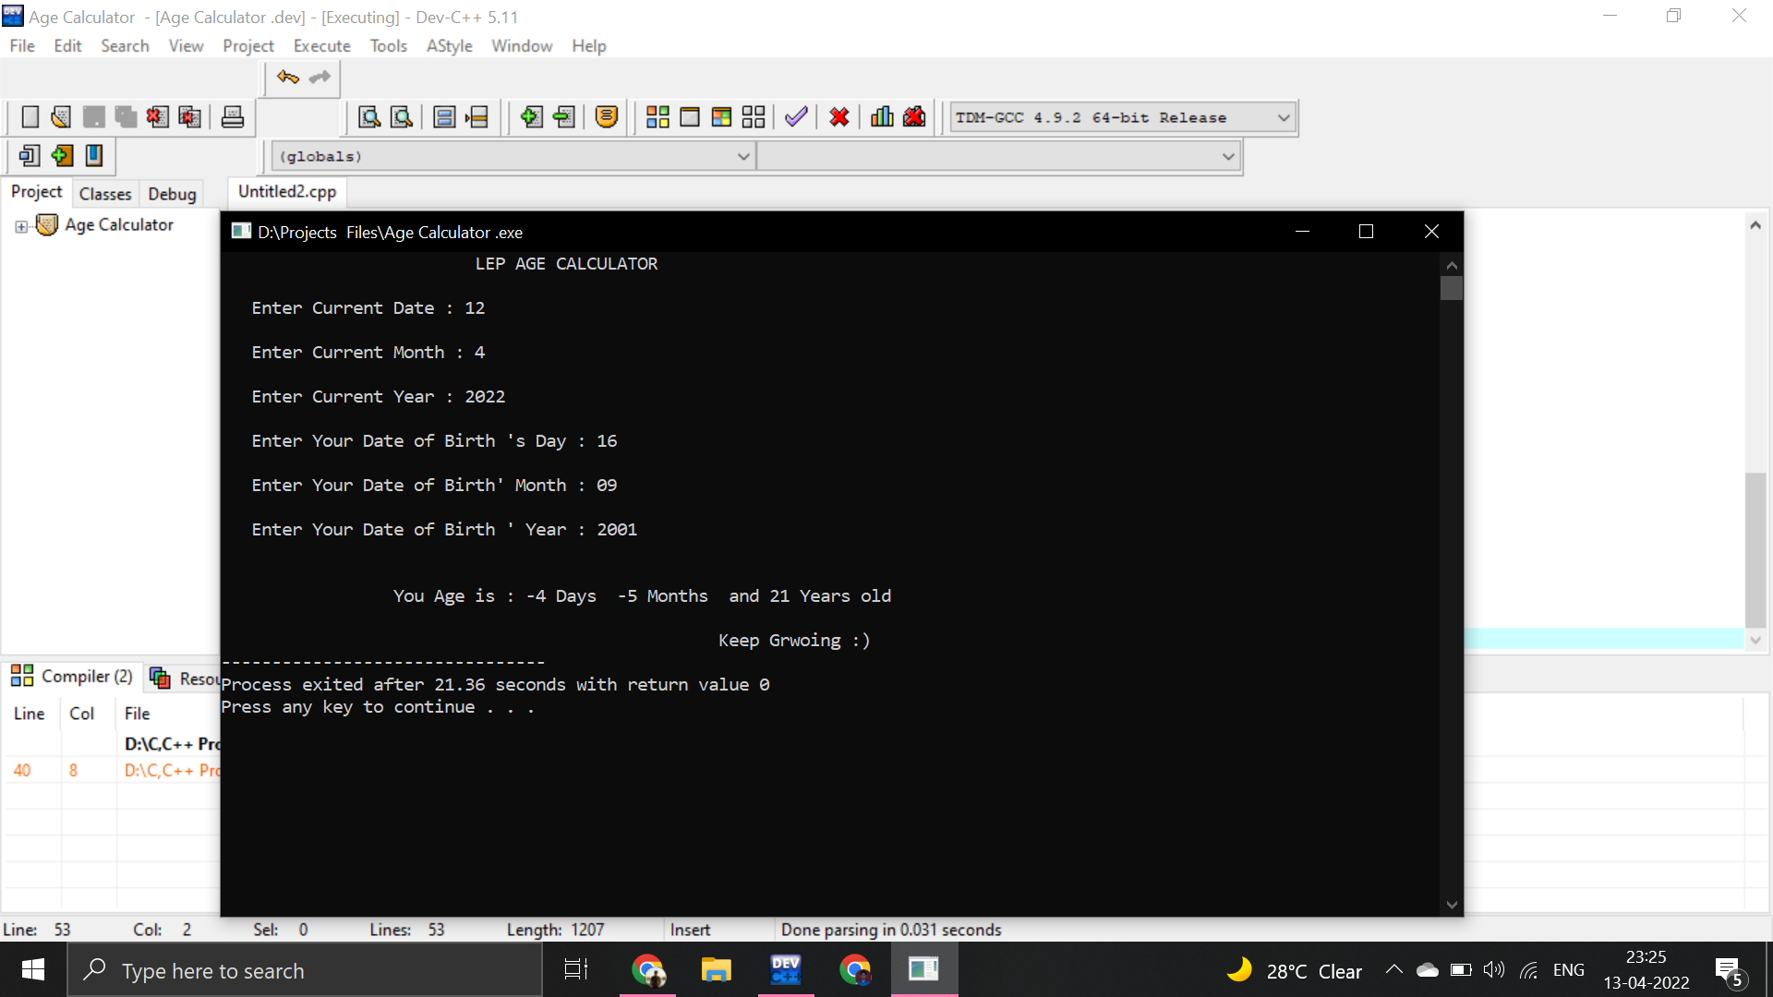Open the Find dialog via the magnifier icon
This screenshot has width=1773, height=997.
coord(368,117)
